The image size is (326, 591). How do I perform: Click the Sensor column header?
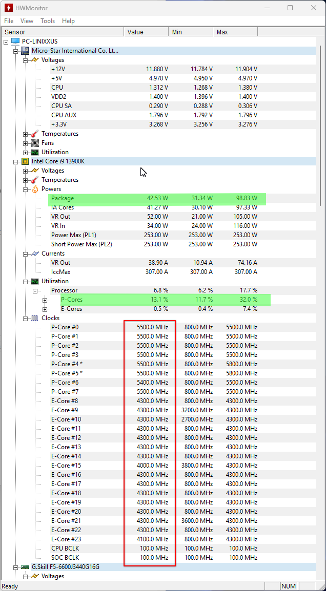pos(63,32)
